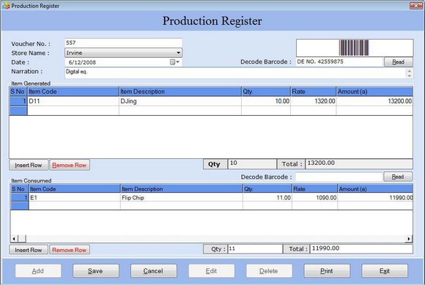Click Read button above Item Consumed table
The image size is (425, 285).
[x=398, y=177]
